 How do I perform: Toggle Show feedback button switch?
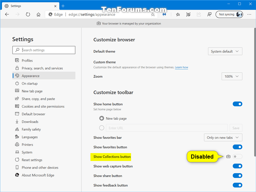(x=237, y=185)
